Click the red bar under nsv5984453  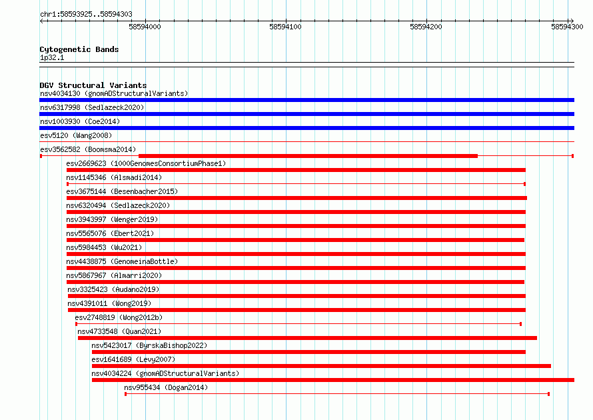(x=296, y=254)
